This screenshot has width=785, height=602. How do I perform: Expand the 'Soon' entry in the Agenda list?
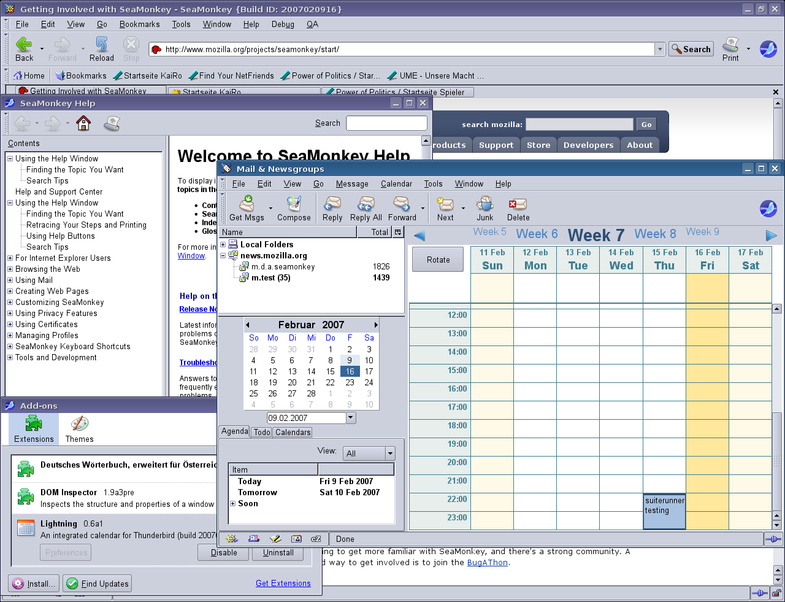(x=232, y=504)
